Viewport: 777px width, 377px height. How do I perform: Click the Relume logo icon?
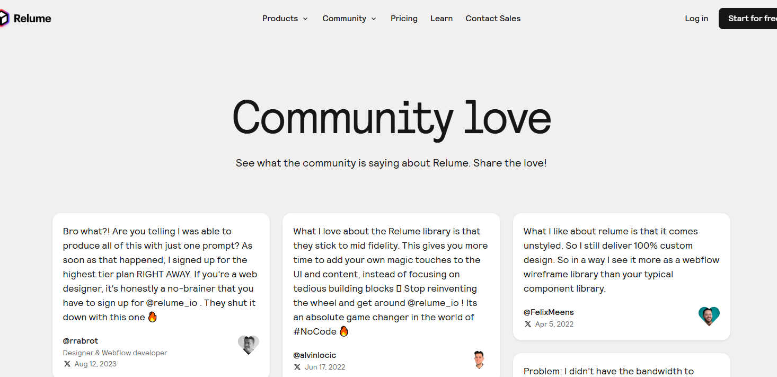coord(4,19)
